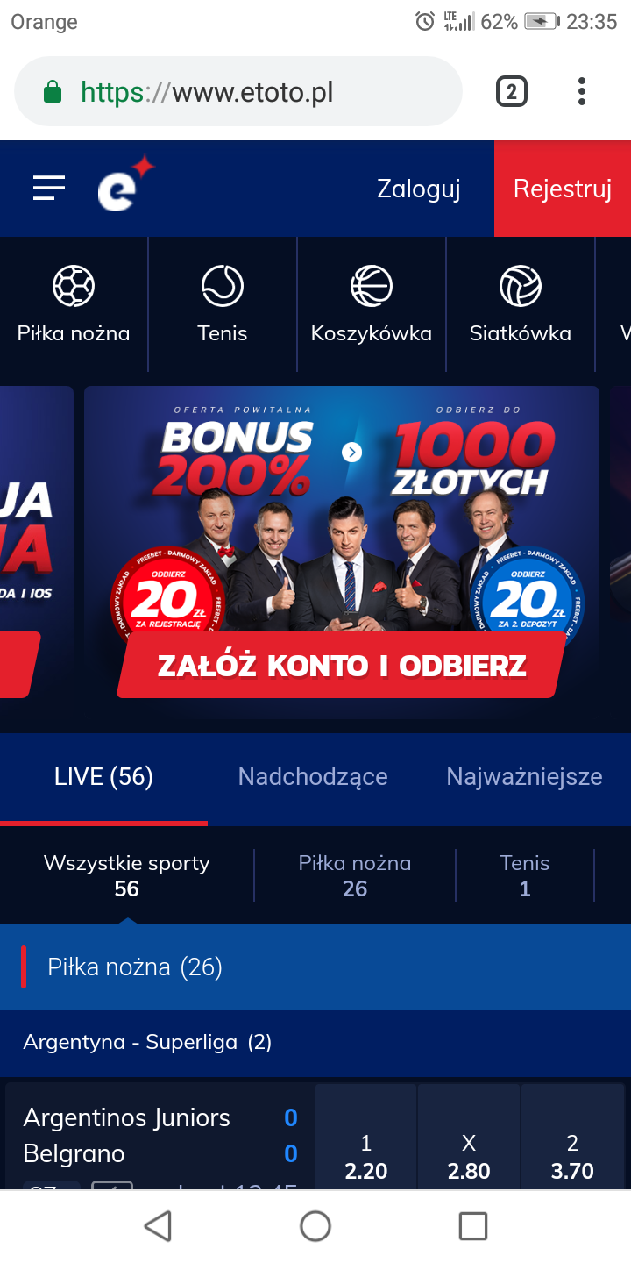The image size is (631, 1263).
Task: Open the hamburger menu
Action: 49,188
